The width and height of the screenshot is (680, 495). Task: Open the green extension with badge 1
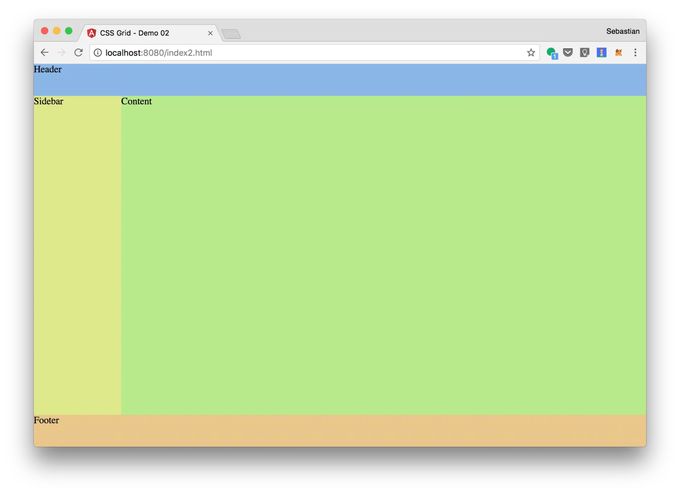tap(552, 53)
